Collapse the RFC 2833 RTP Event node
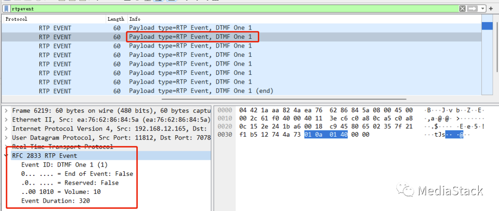The height and width of the screenshot is (211, 499). [6, 156]
